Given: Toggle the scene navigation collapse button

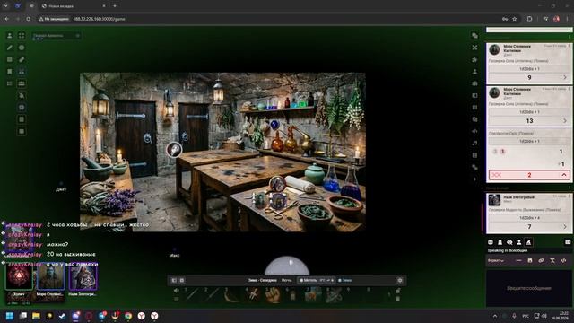Looking at the screenshot, I should [78, 36].
